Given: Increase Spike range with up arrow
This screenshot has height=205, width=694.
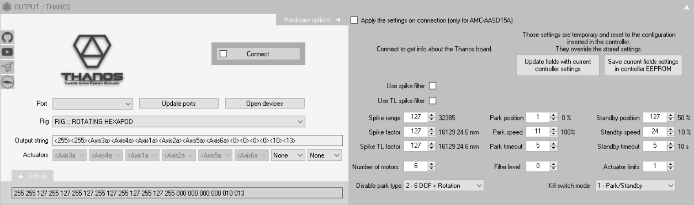Looking at the screenshot, I should [x=432, y=115].
